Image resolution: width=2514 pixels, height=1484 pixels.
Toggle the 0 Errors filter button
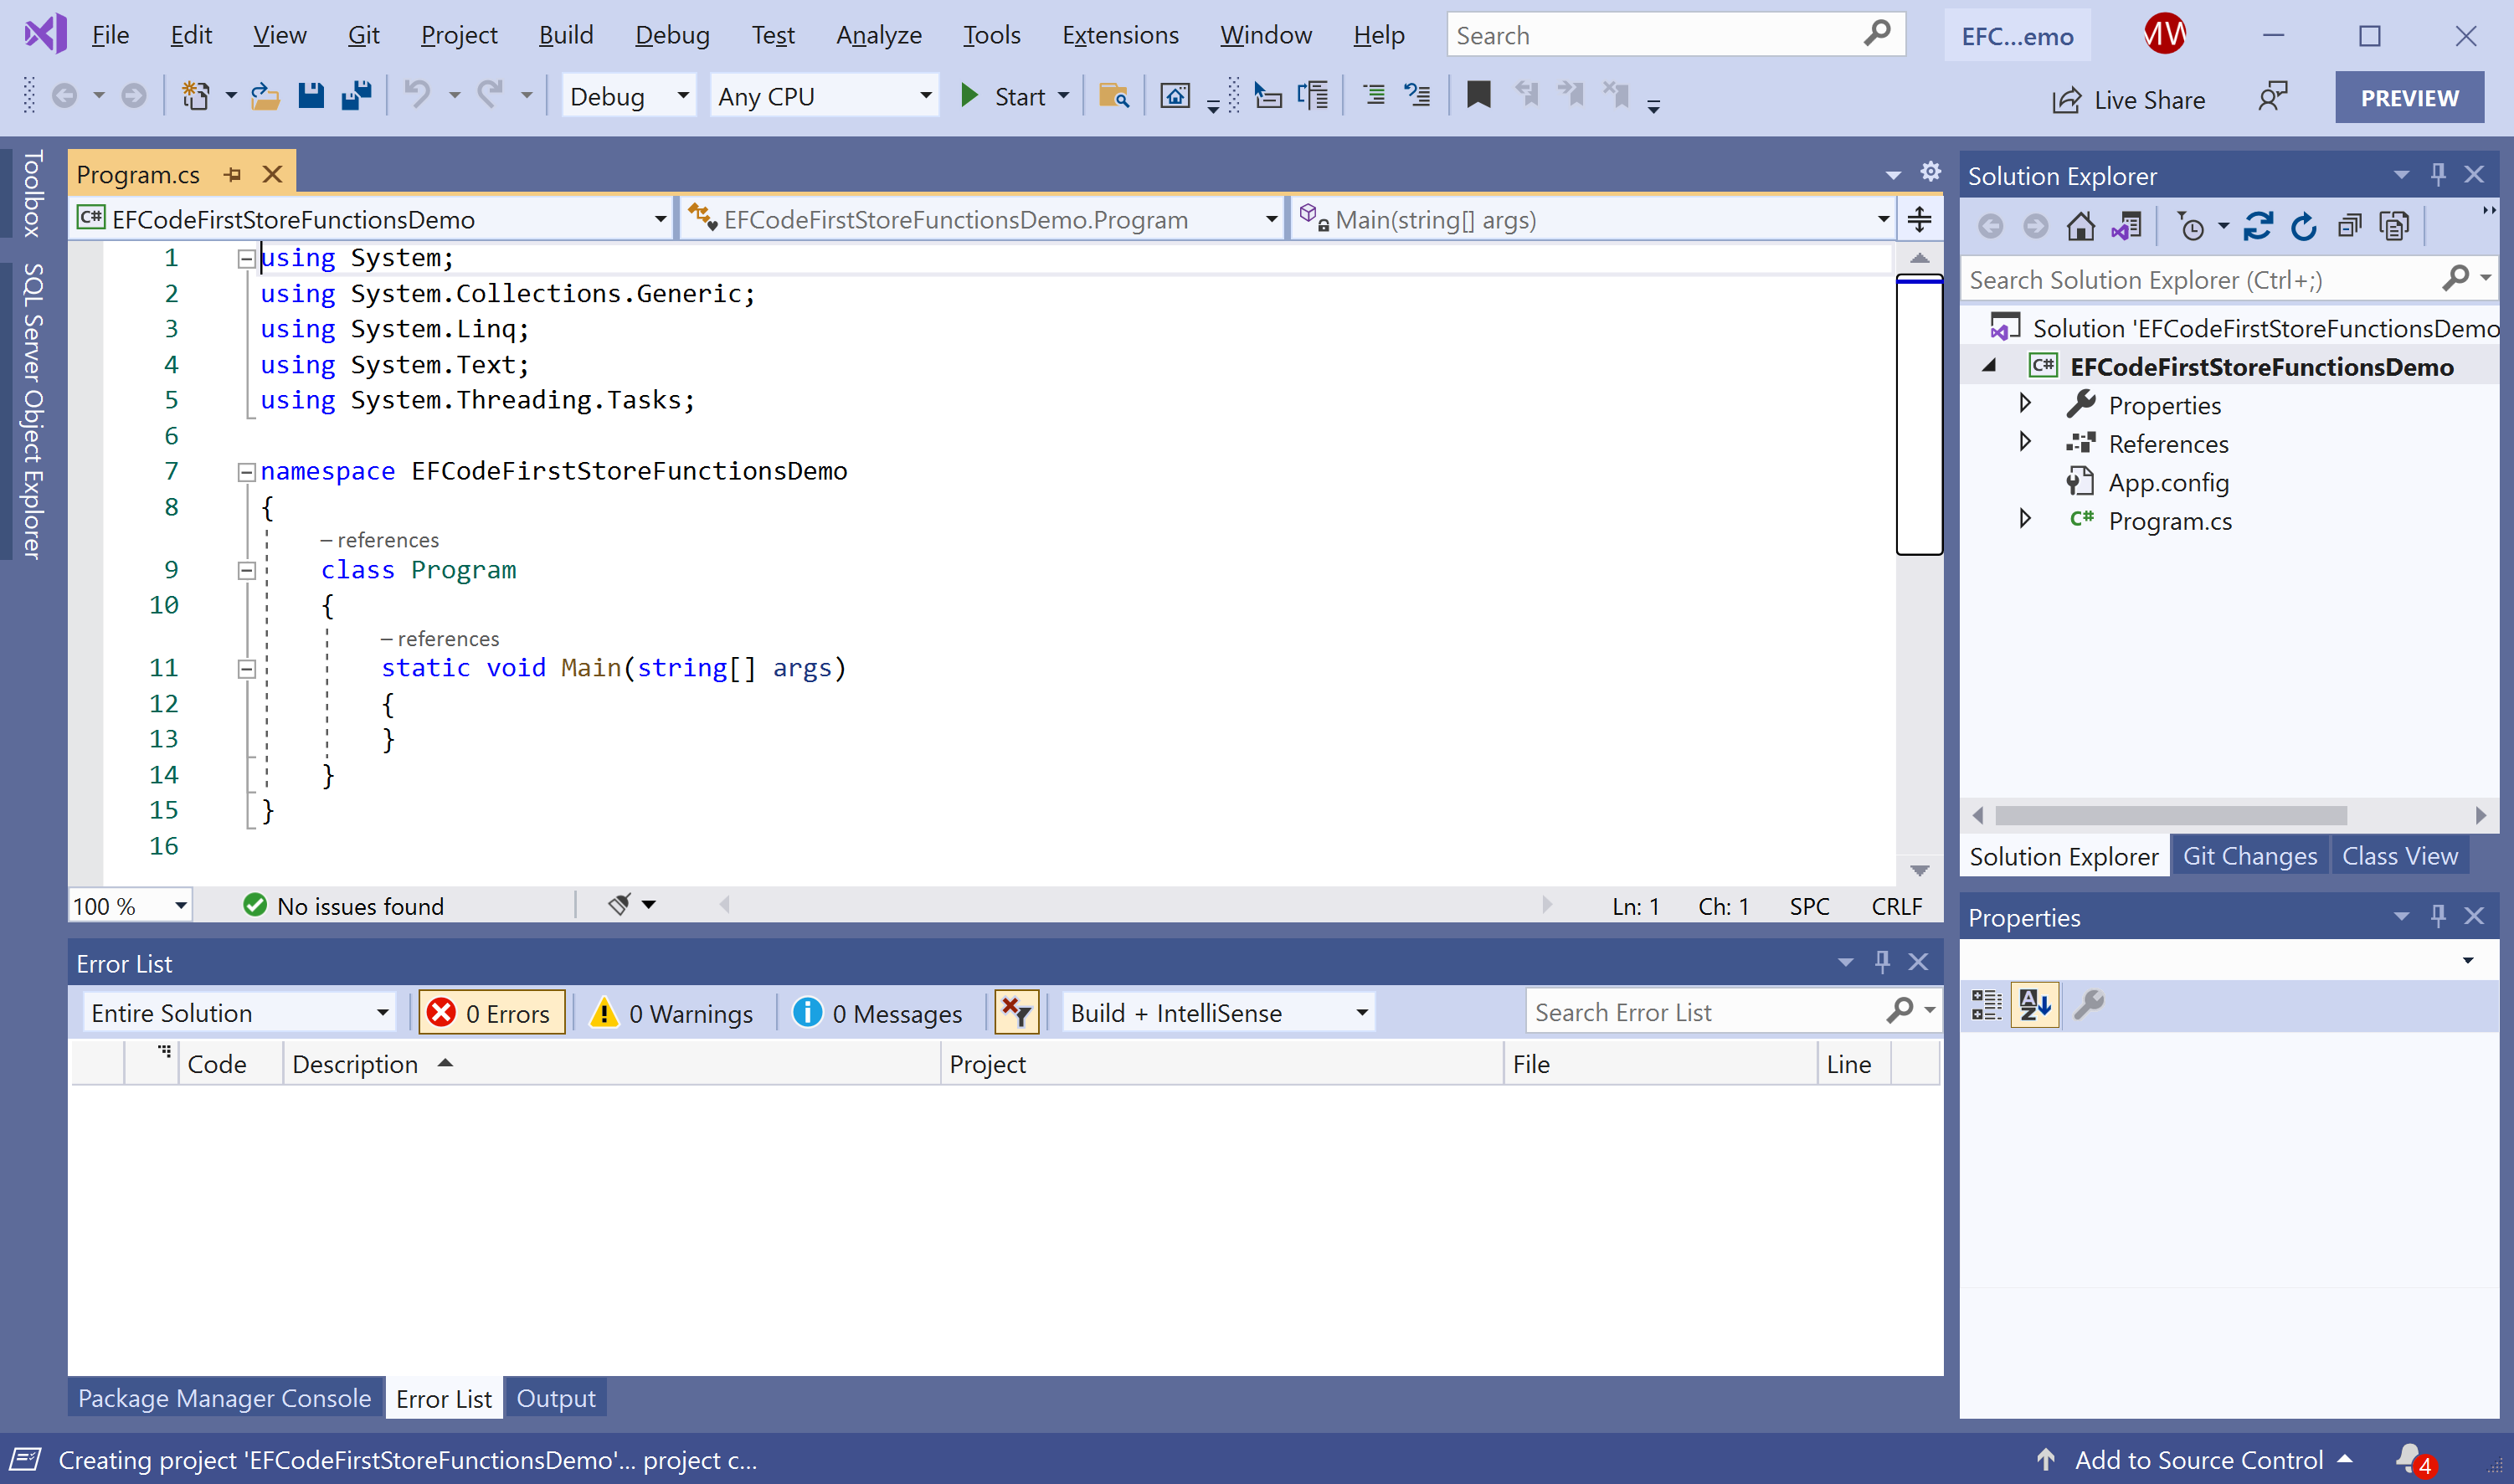(x=491, y=1013)
